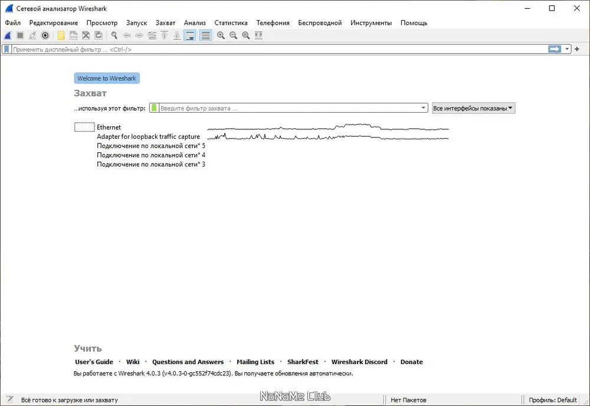This screenshot has height=406, width=590.
Task: Open the User's Guide link
Action: [x=94, y=362]
